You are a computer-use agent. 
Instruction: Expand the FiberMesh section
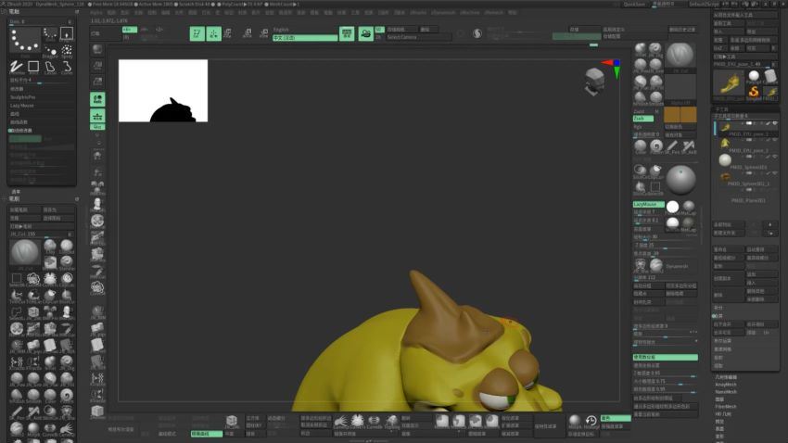click(x=726, y=406)
